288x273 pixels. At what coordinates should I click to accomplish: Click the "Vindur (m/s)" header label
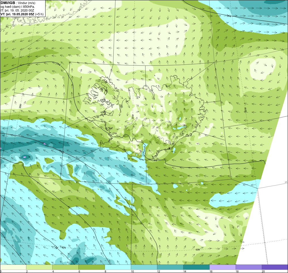click(27, 3)
